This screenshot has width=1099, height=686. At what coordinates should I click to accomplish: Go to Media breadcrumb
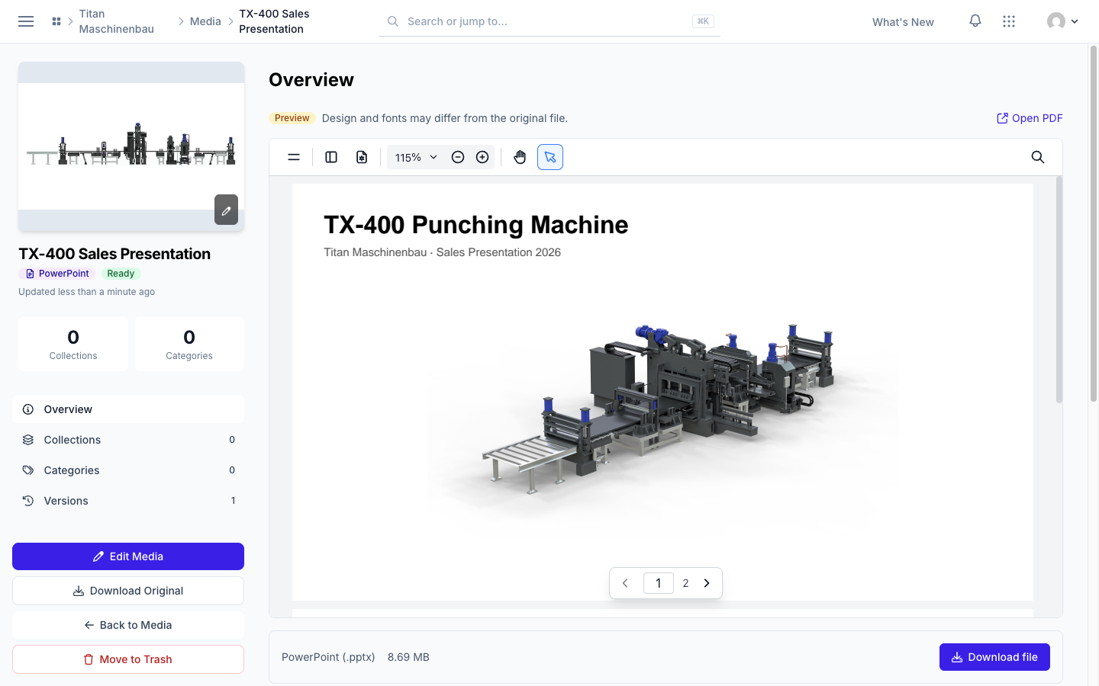[x=205, y=21]
